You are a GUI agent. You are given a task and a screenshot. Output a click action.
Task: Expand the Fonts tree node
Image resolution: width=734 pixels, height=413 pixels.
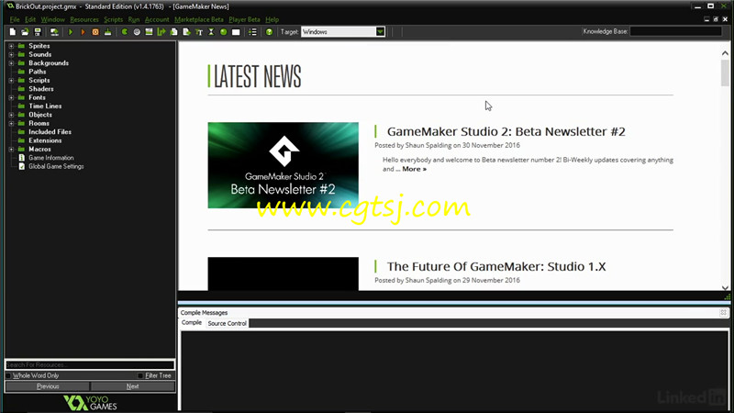[11, 97]
